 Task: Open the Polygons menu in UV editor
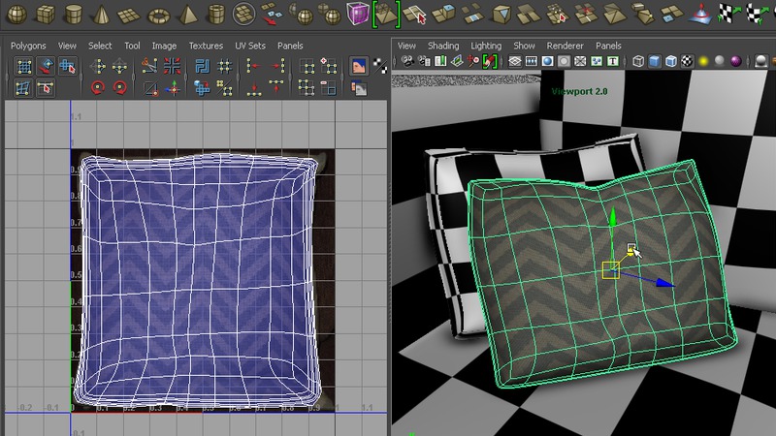[x=28, y=46]
